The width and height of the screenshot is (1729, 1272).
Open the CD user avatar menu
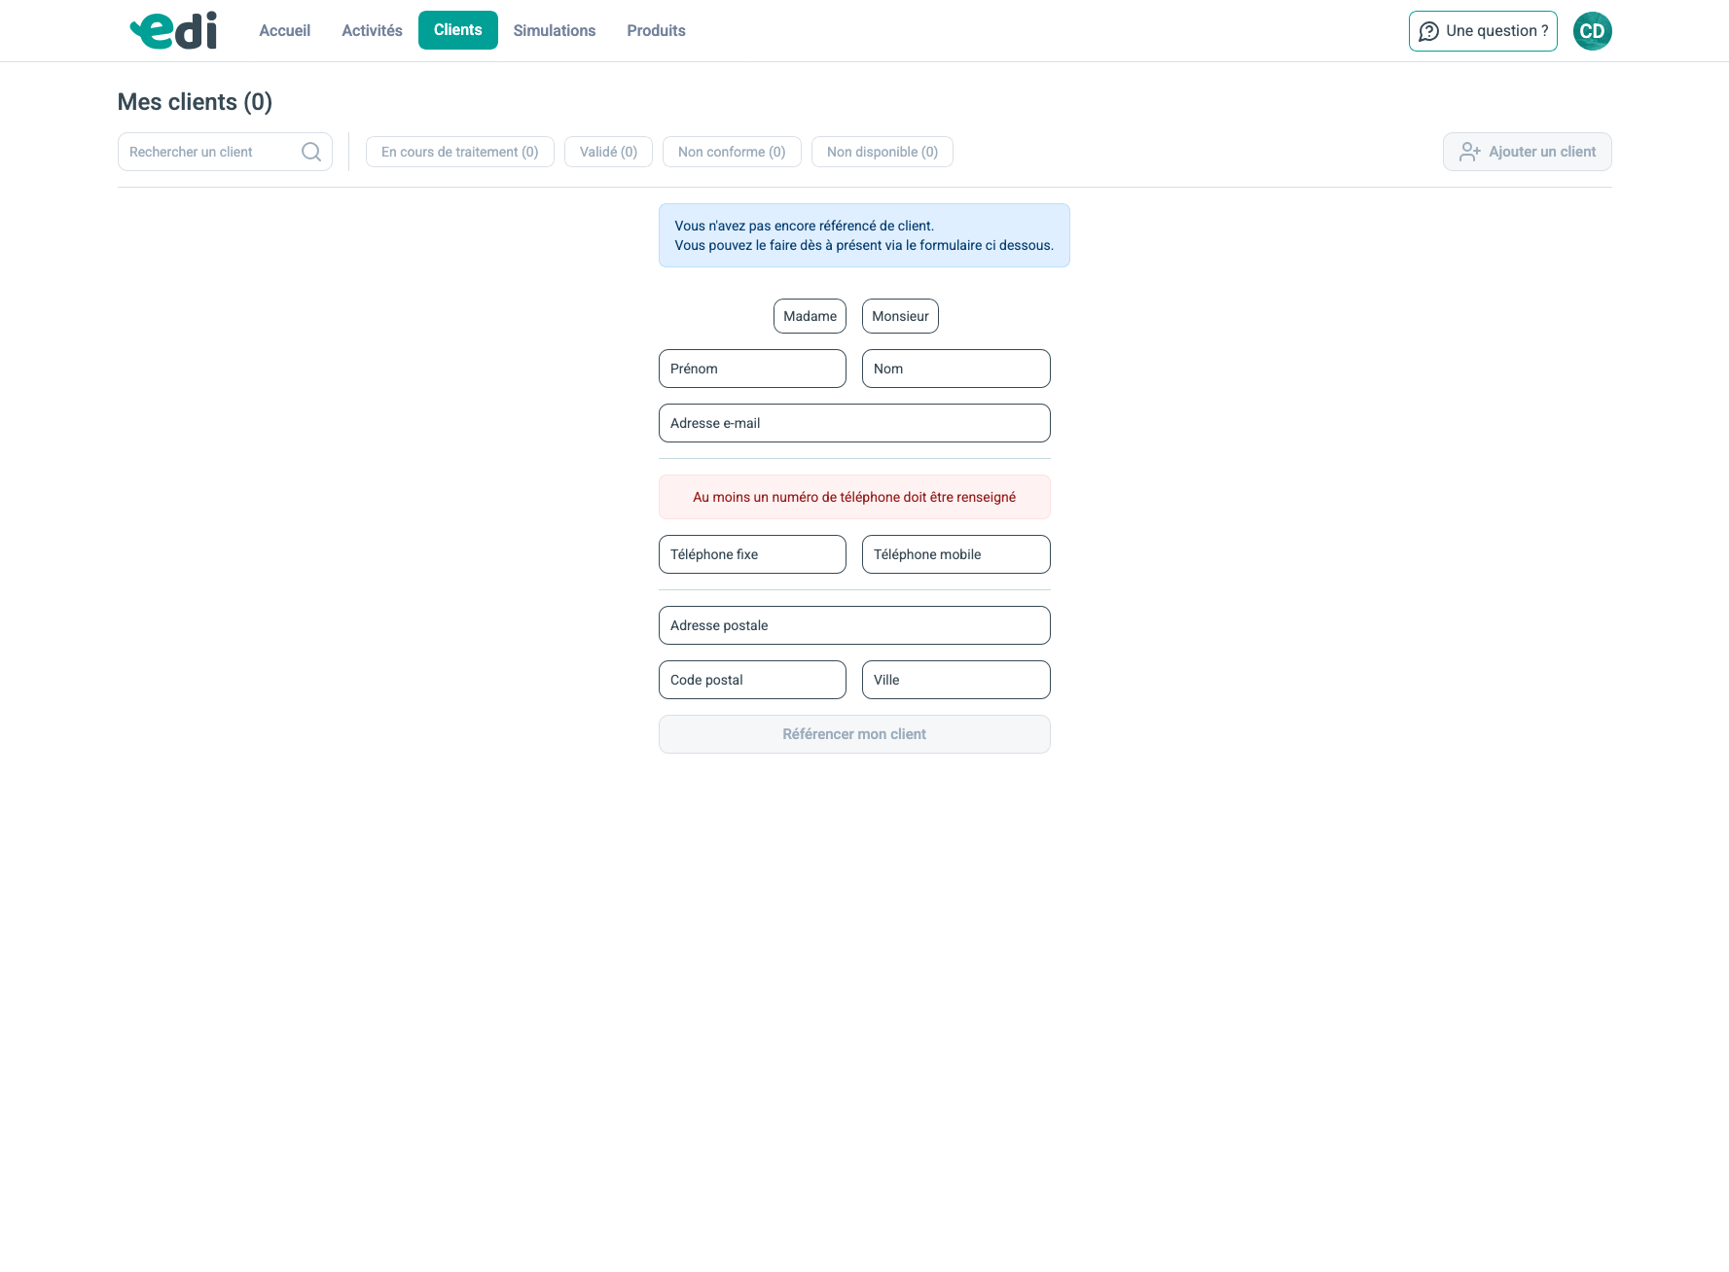(x=1592, y=31)
